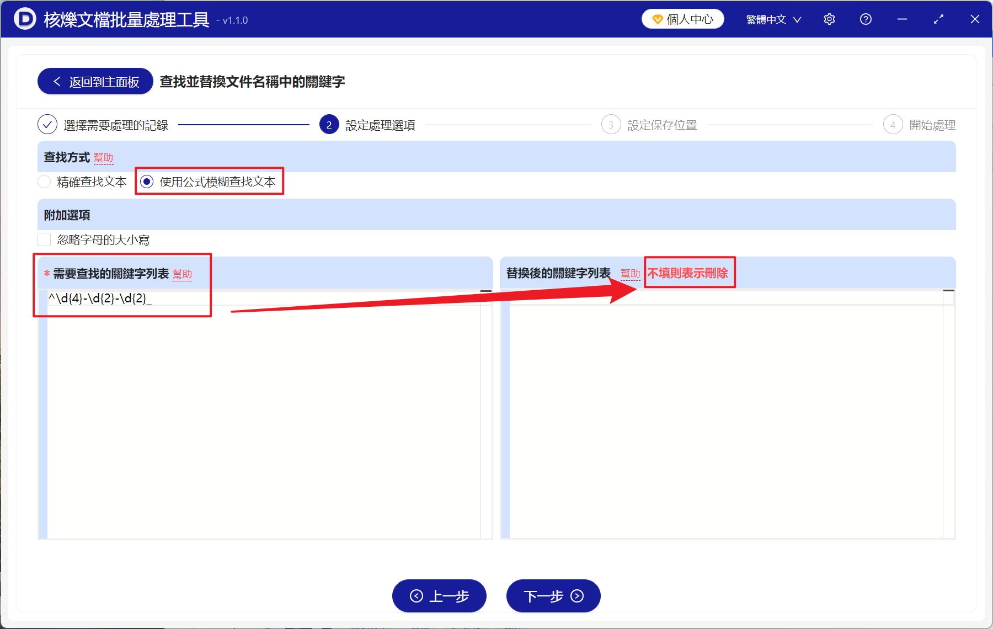This screenshot has height=629, width=993.
Task: Select step 2 設定處理選項
Action: click(367, 125)
